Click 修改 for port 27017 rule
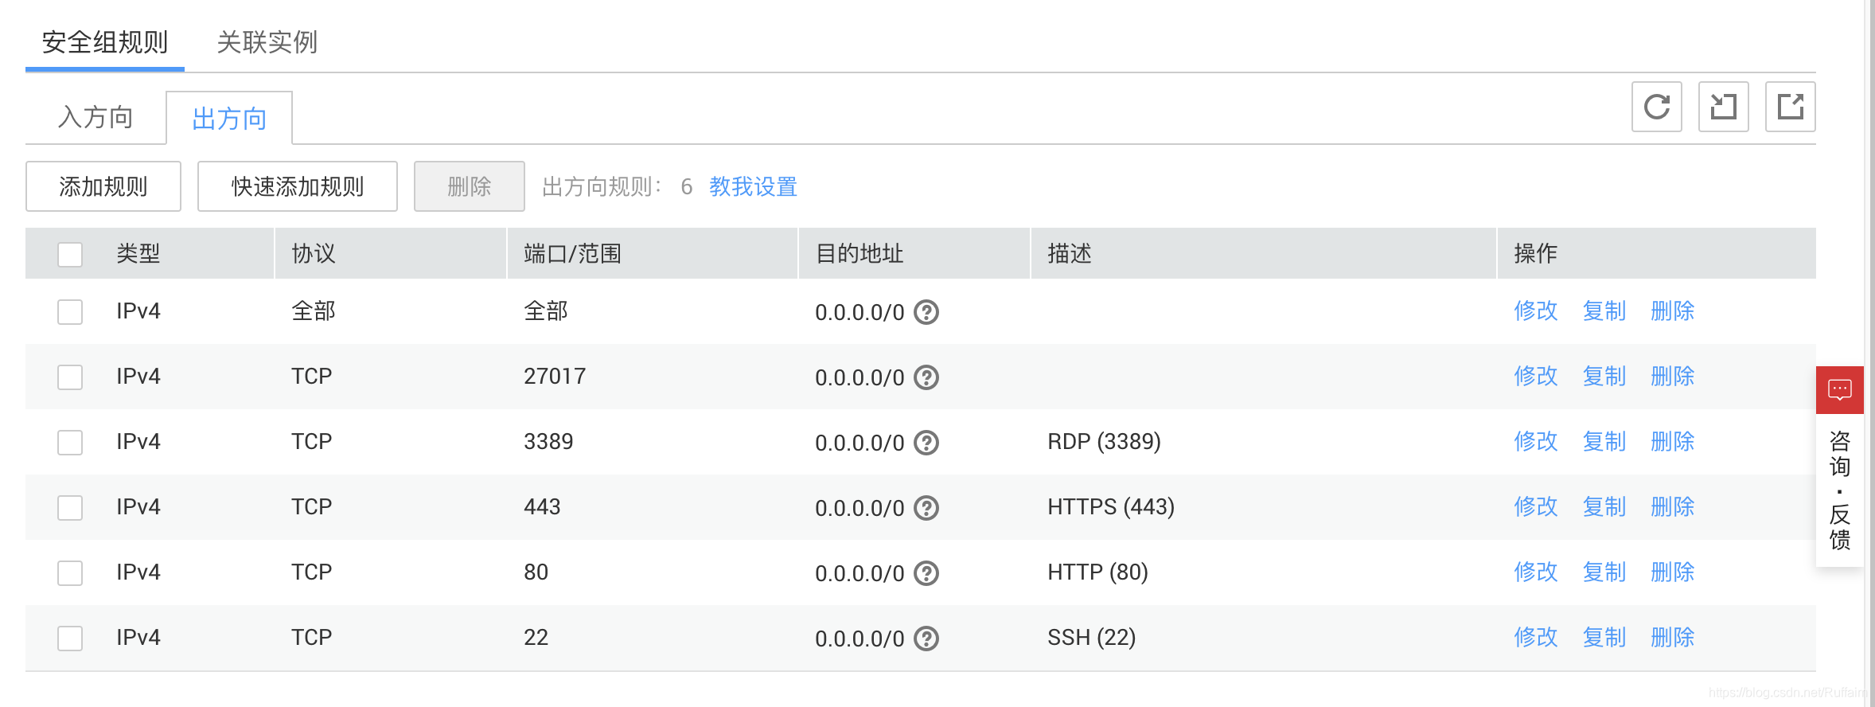Viewport: 1875px width, 707px height. click(1536, 376)
